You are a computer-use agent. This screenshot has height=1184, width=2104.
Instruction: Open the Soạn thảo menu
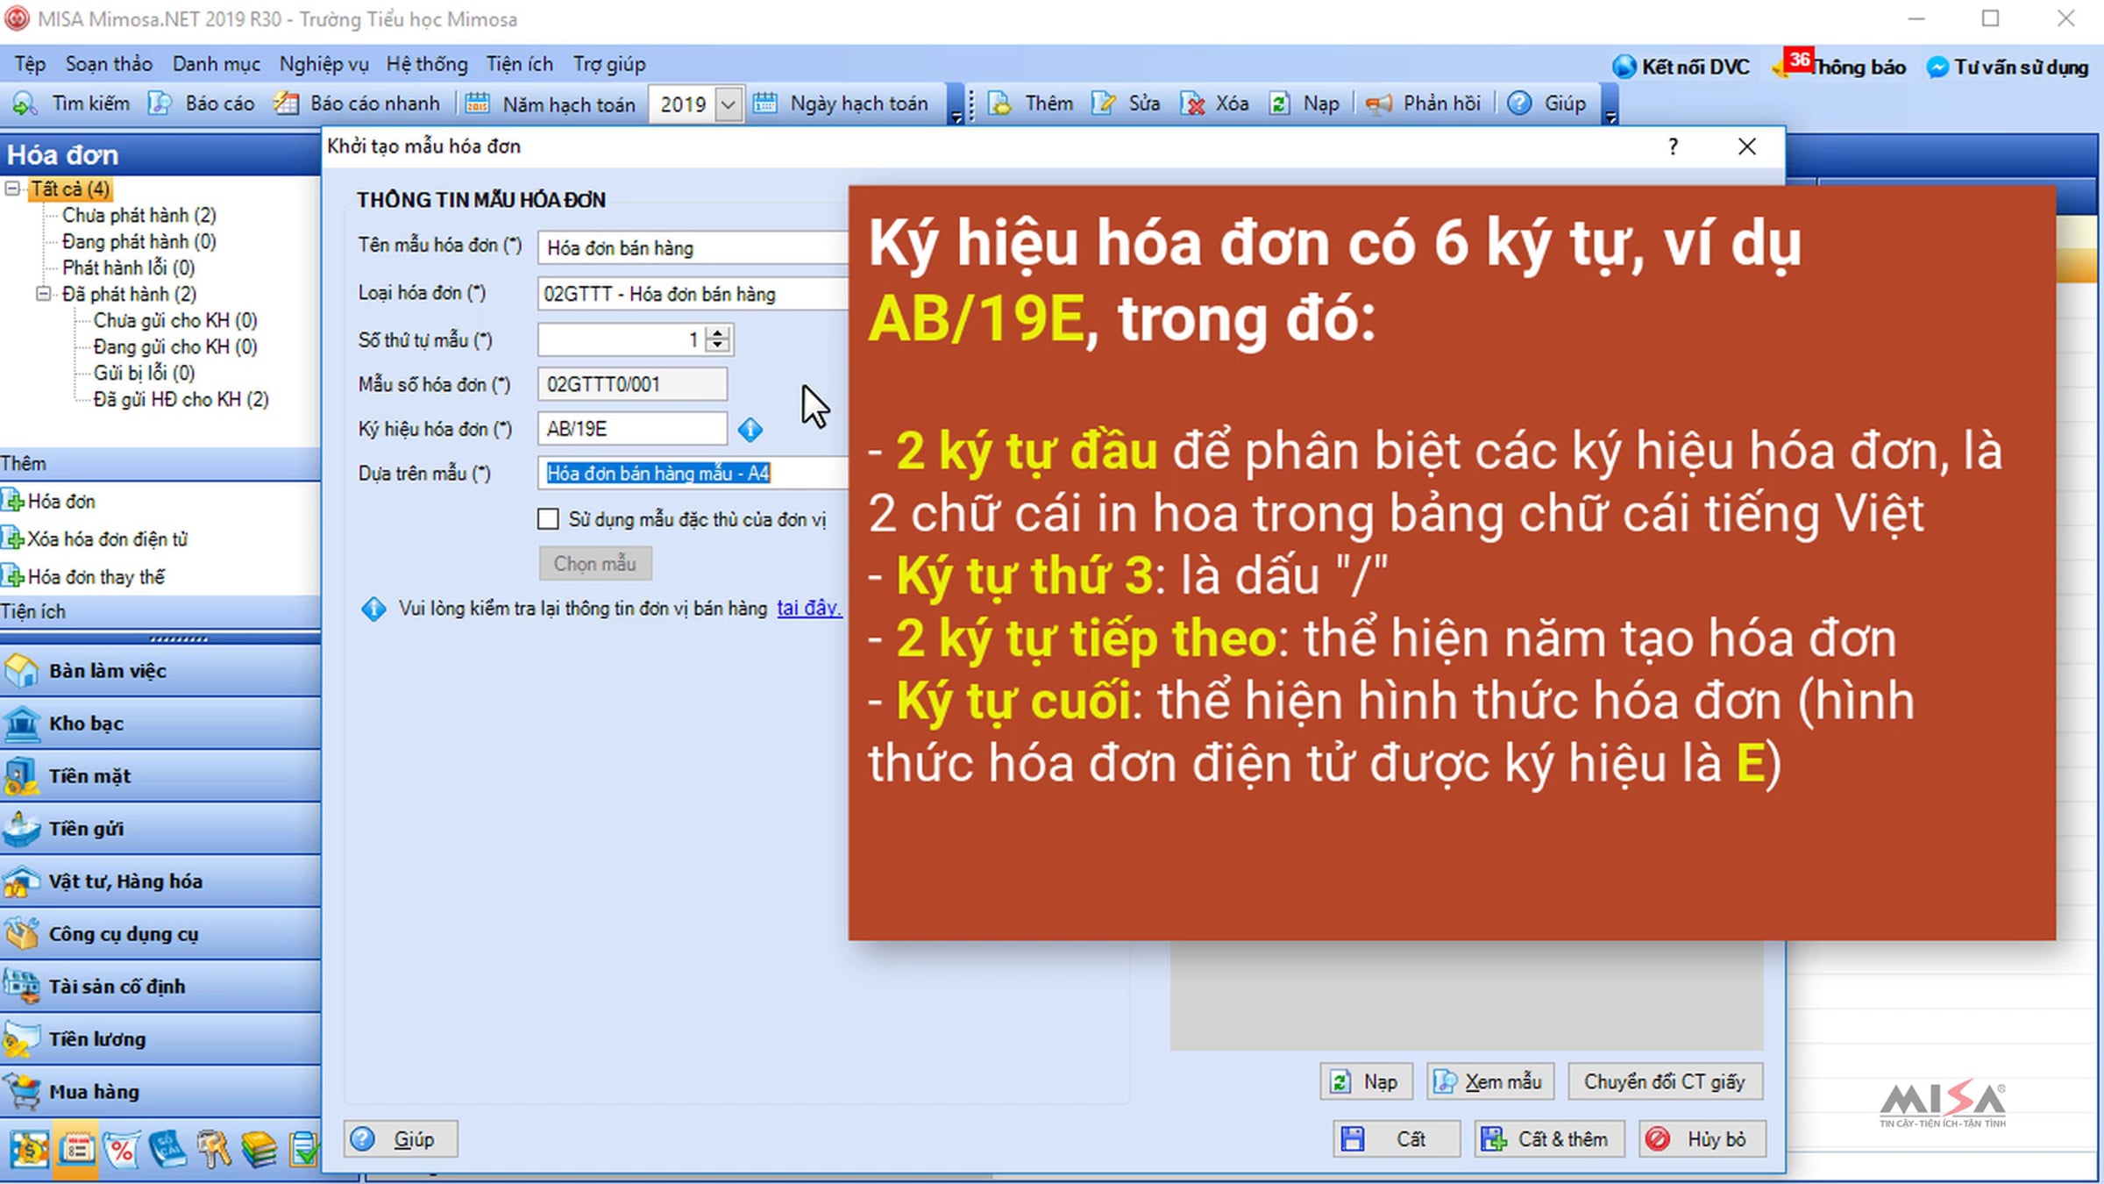(x=109, y=64)
